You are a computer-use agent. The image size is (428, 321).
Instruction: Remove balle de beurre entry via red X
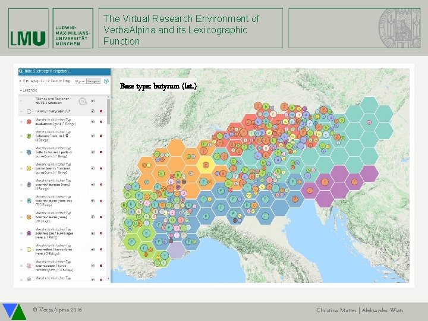(100, 152)
